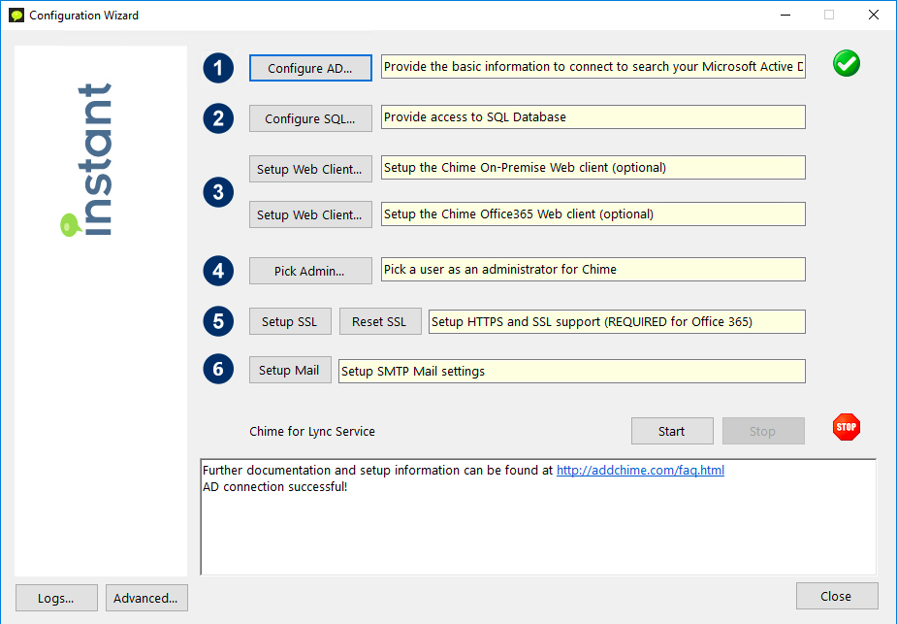The width and height of the screenshot is (897, 624).
Task: Click the Microsoft Active Directory description field
Action: [x=593, y=66]
